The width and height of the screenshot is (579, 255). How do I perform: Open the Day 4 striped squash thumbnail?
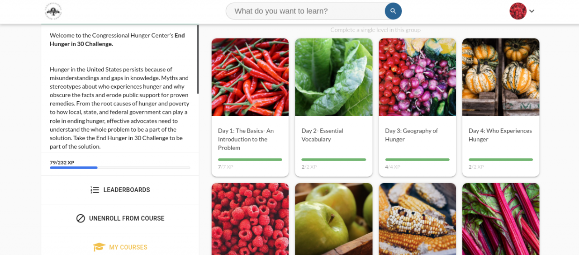pyautogui.click(x=501, y=77)
